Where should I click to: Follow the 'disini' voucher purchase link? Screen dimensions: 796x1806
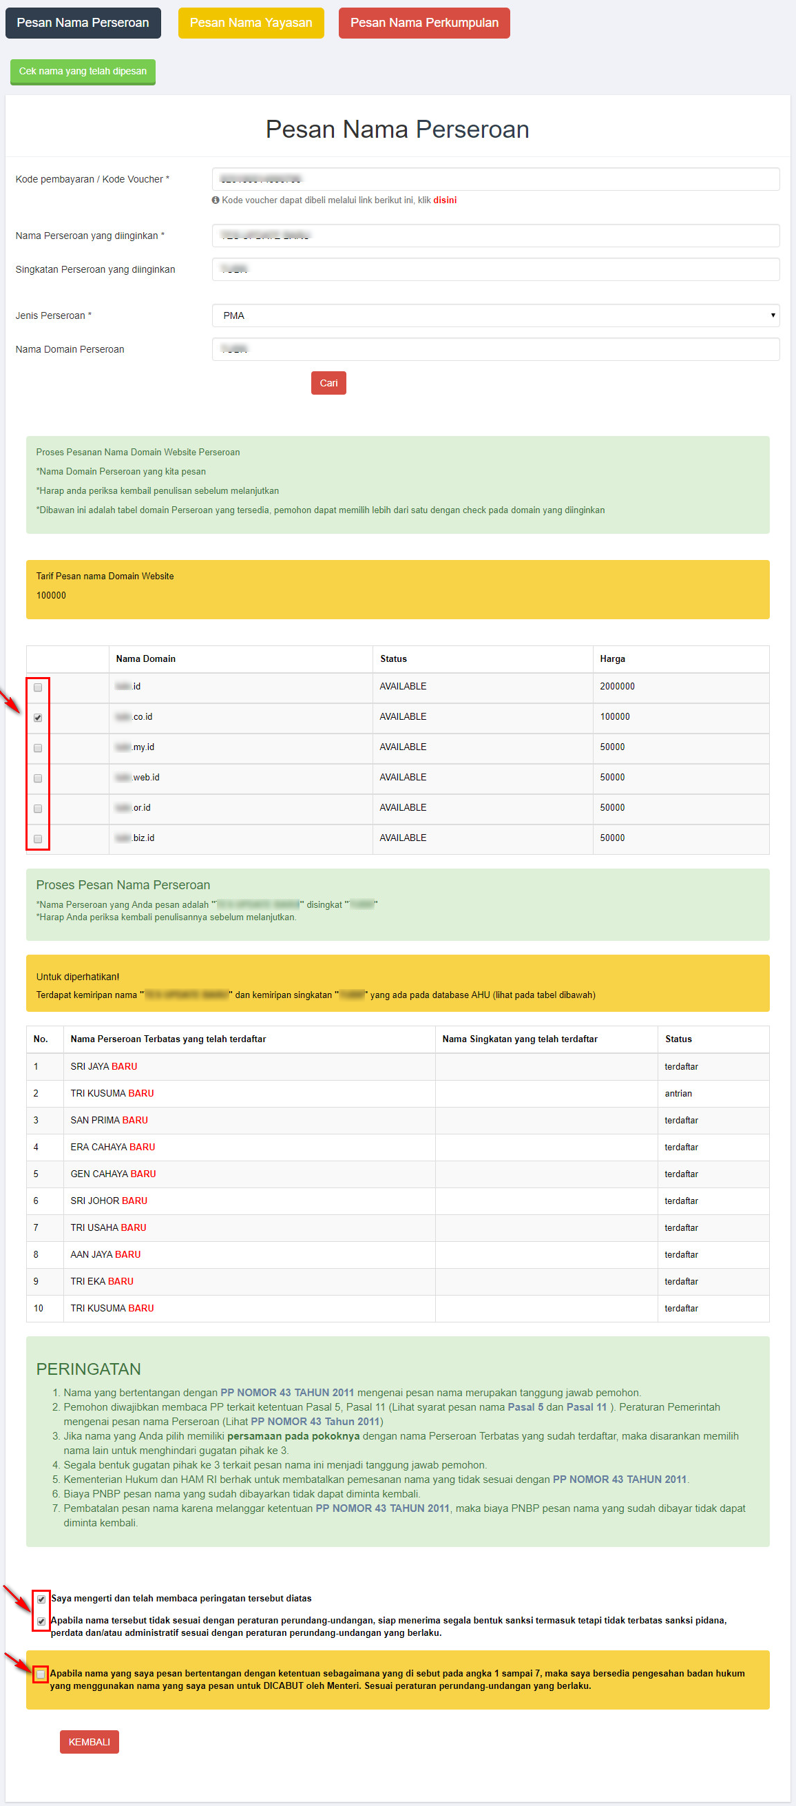[444, 200]
